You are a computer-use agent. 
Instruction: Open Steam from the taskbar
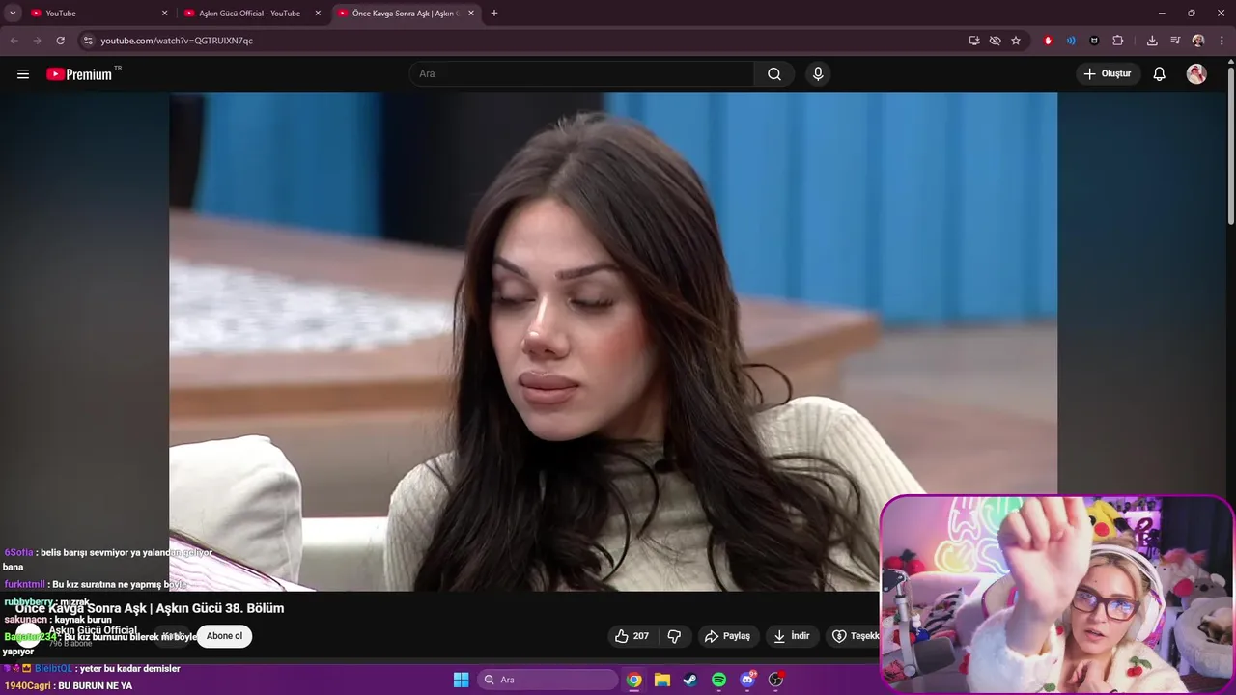coord(690,680)
